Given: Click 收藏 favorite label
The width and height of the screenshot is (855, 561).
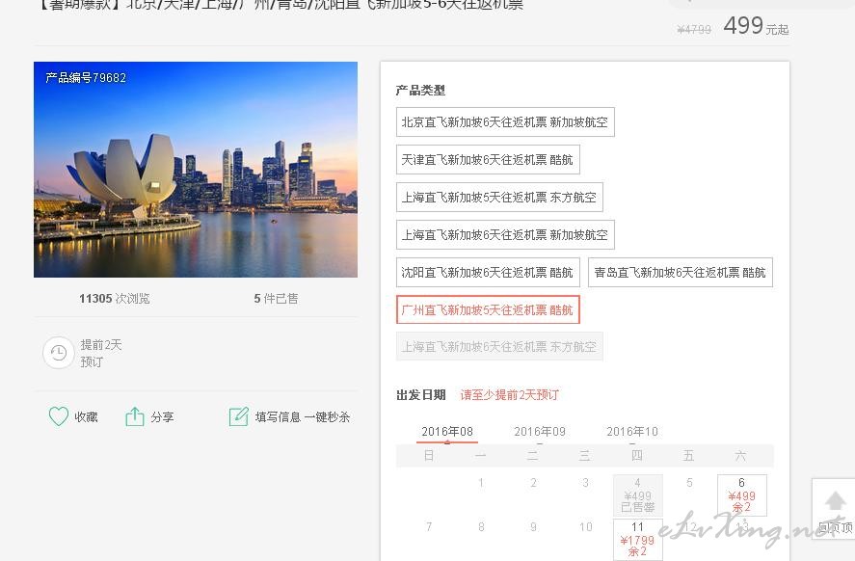Looking at the screenshot, I should (86, 417).
